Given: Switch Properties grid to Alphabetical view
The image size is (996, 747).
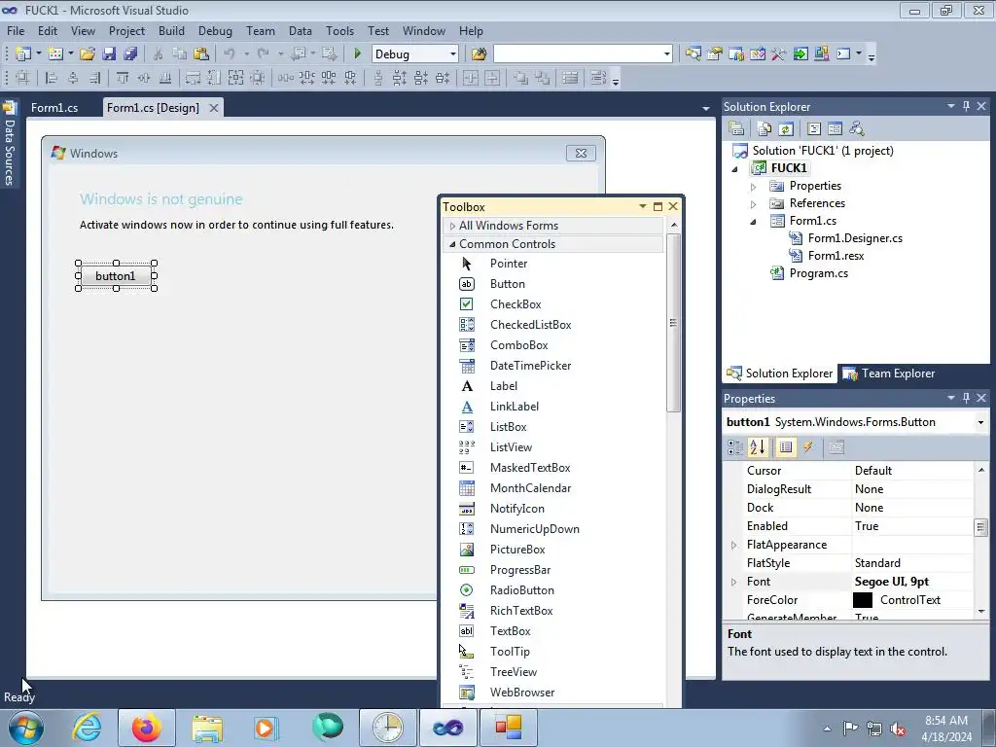Looking at the screenshot, I should point(758,447).
